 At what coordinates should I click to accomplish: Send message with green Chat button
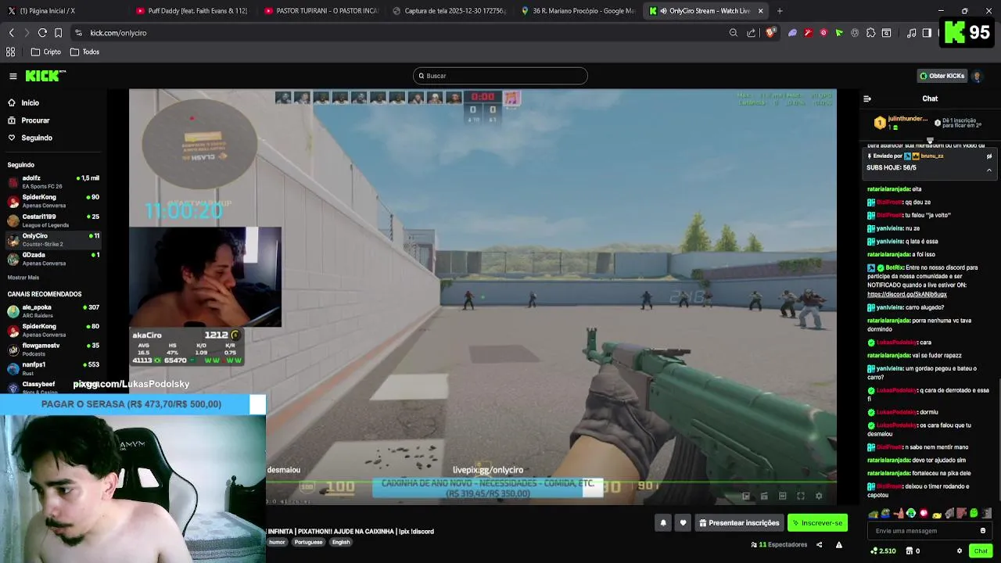coord(981,551)
